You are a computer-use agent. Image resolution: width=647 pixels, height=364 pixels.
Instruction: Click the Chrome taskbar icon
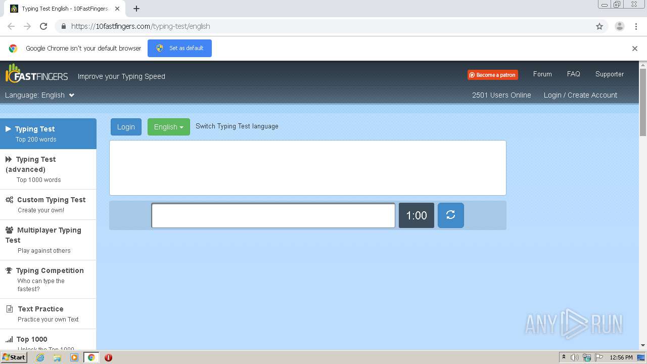click(x=91, y=357)
